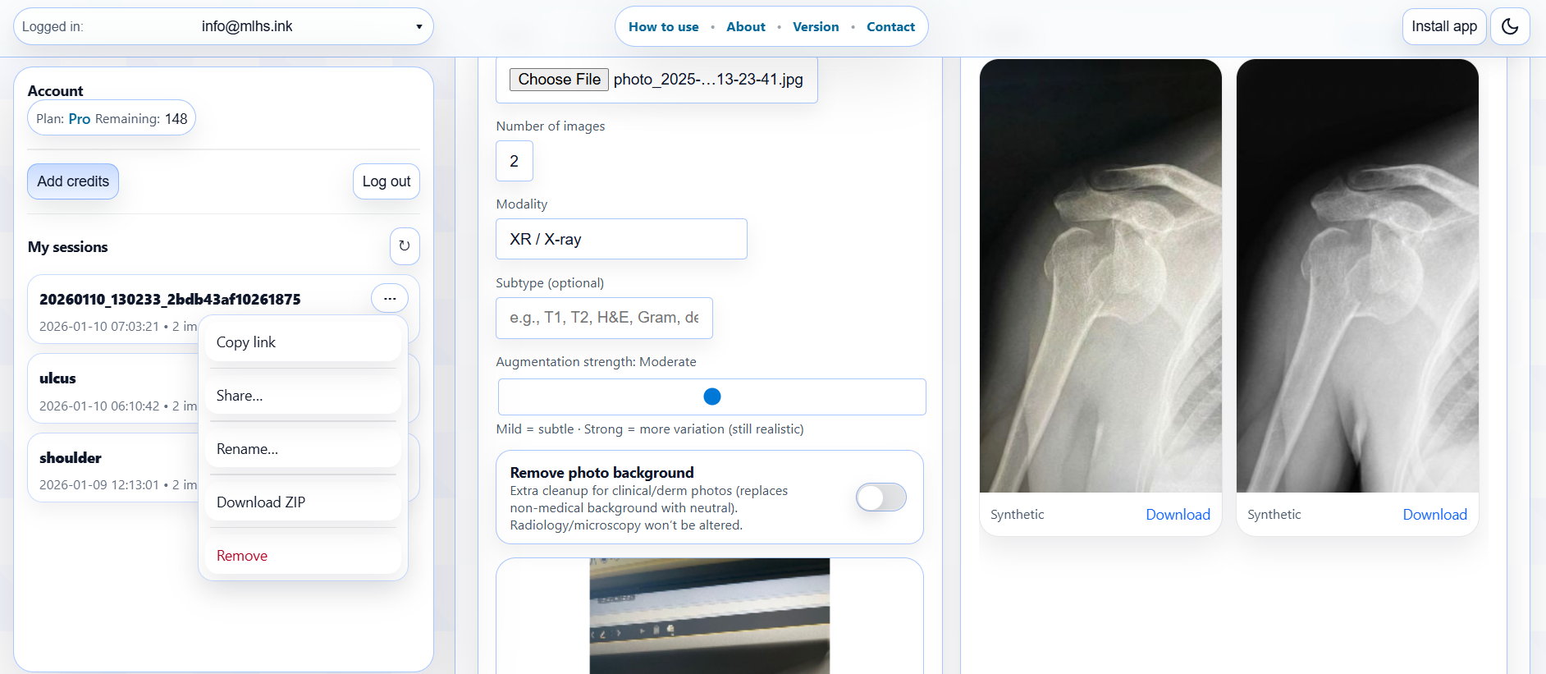Click Log out
The image size is (1546, 674).
[x=386, y=181]
